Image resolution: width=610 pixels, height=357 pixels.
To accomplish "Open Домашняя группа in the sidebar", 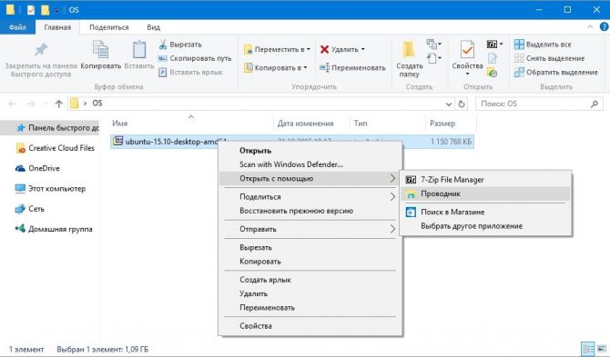I will pos(54,229).
